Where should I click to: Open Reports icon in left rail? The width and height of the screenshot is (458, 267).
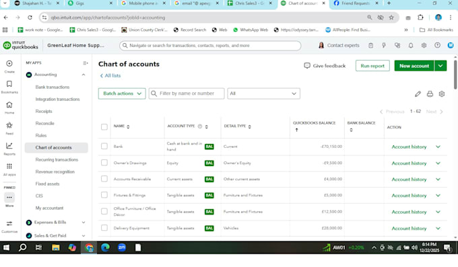pos(9,146)
